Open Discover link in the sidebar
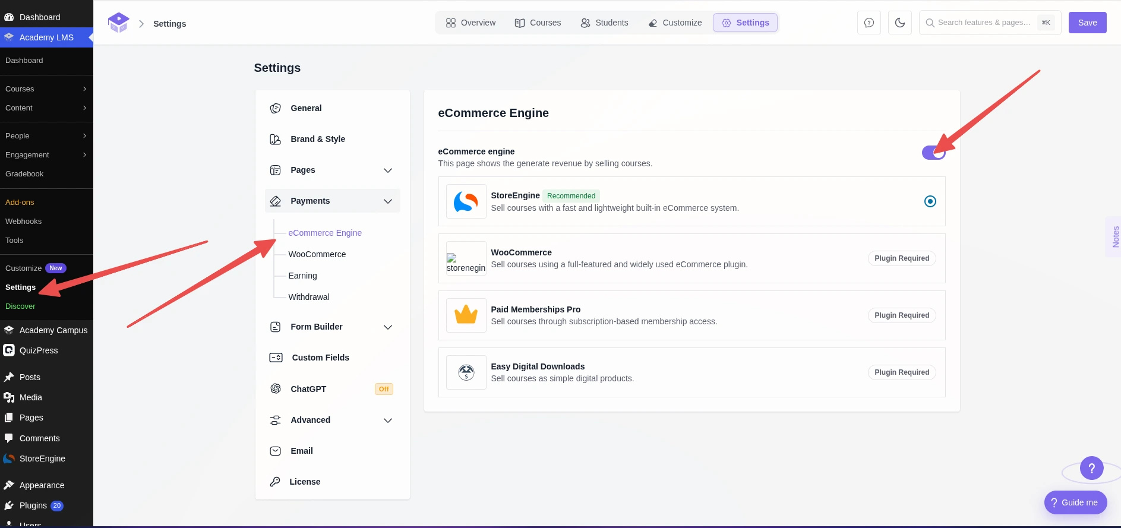Image resolution: width=1121 pixels, height=528 pixels. [x=20, y=306]
